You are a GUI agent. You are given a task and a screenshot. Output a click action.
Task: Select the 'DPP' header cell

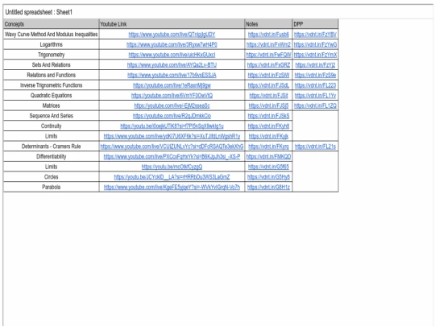(x=315, y=24)
